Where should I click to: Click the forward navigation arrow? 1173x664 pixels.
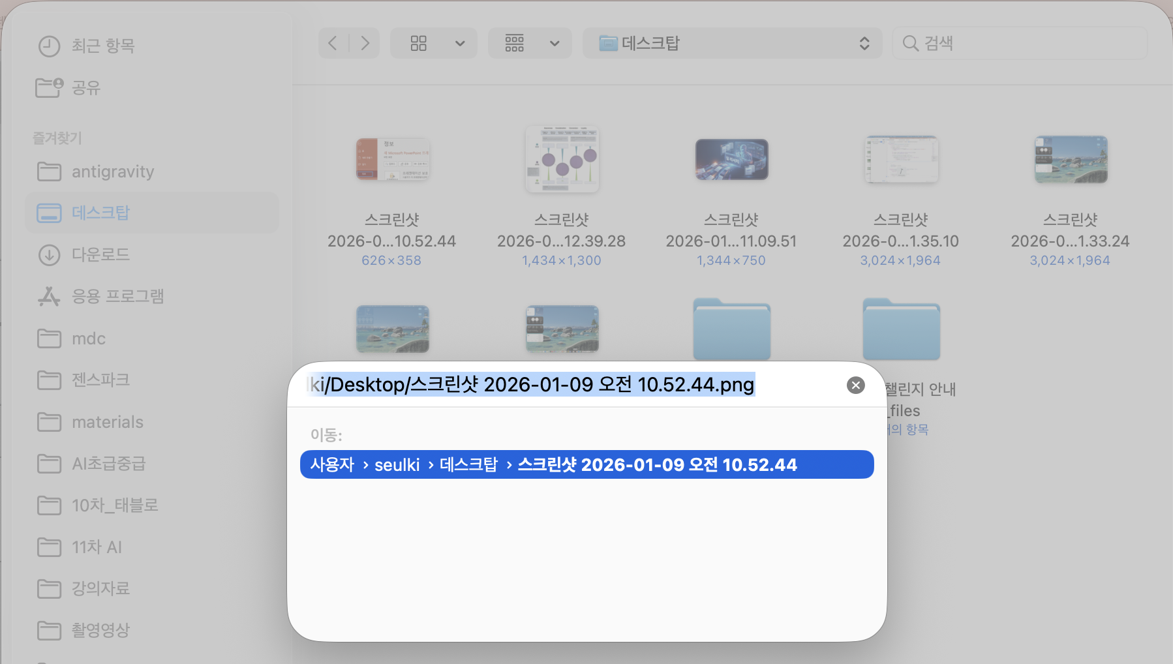pos(365,42)
